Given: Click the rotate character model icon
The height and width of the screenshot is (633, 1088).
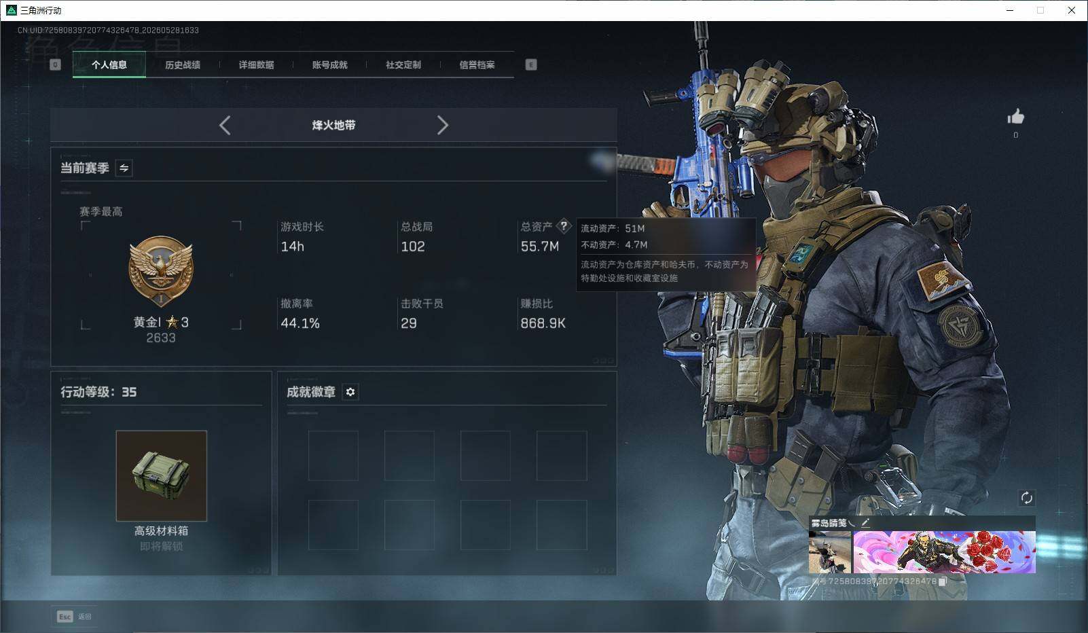Looking at the screenshot, I should click(1026, 498).
